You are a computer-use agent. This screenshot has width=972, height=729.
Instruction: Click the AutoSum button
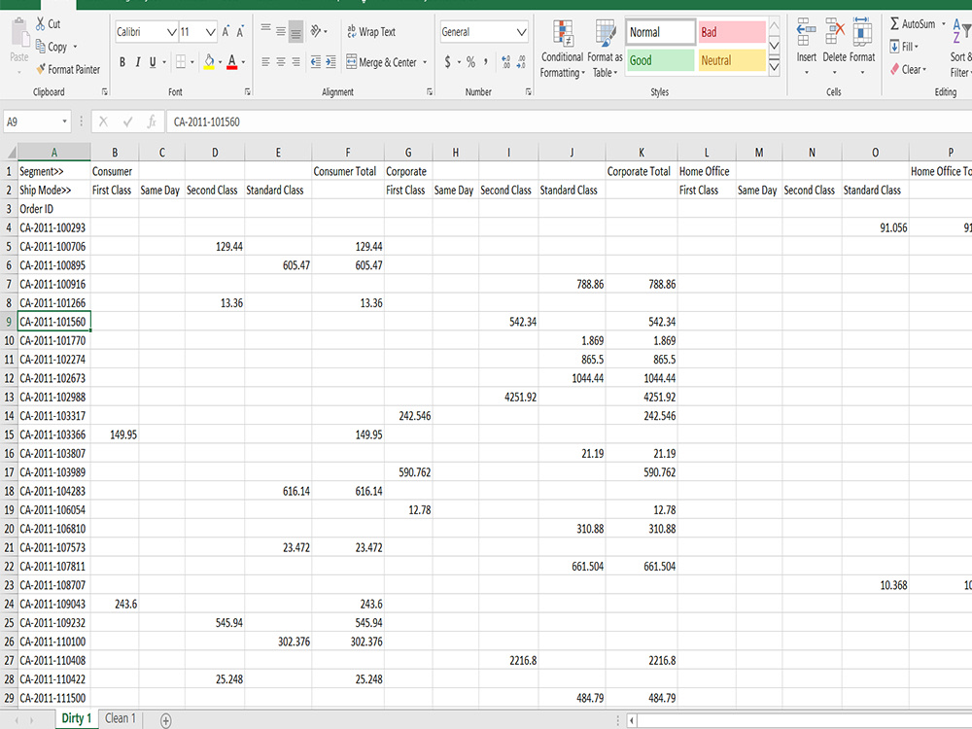tap(913, 24)
